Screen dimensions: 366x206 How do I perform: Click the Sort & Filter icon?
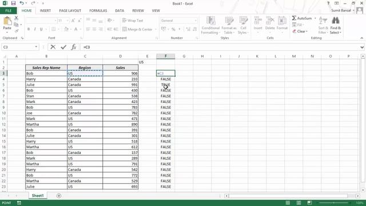pos(323,21)
